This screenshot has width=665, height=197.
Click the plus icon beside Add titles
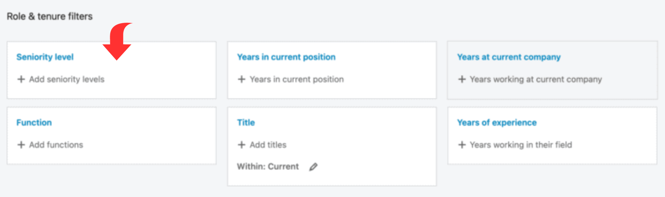tap(242, 145)
